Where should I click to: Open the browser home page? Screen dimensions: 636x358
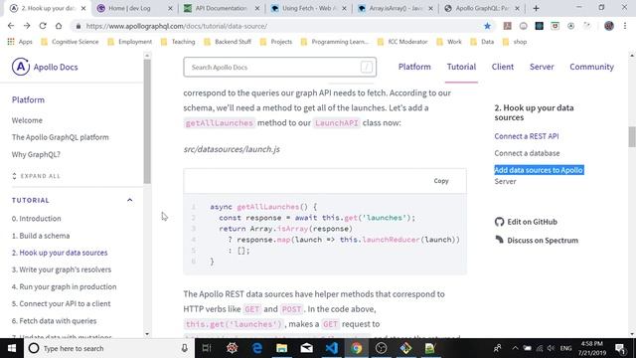59,26
